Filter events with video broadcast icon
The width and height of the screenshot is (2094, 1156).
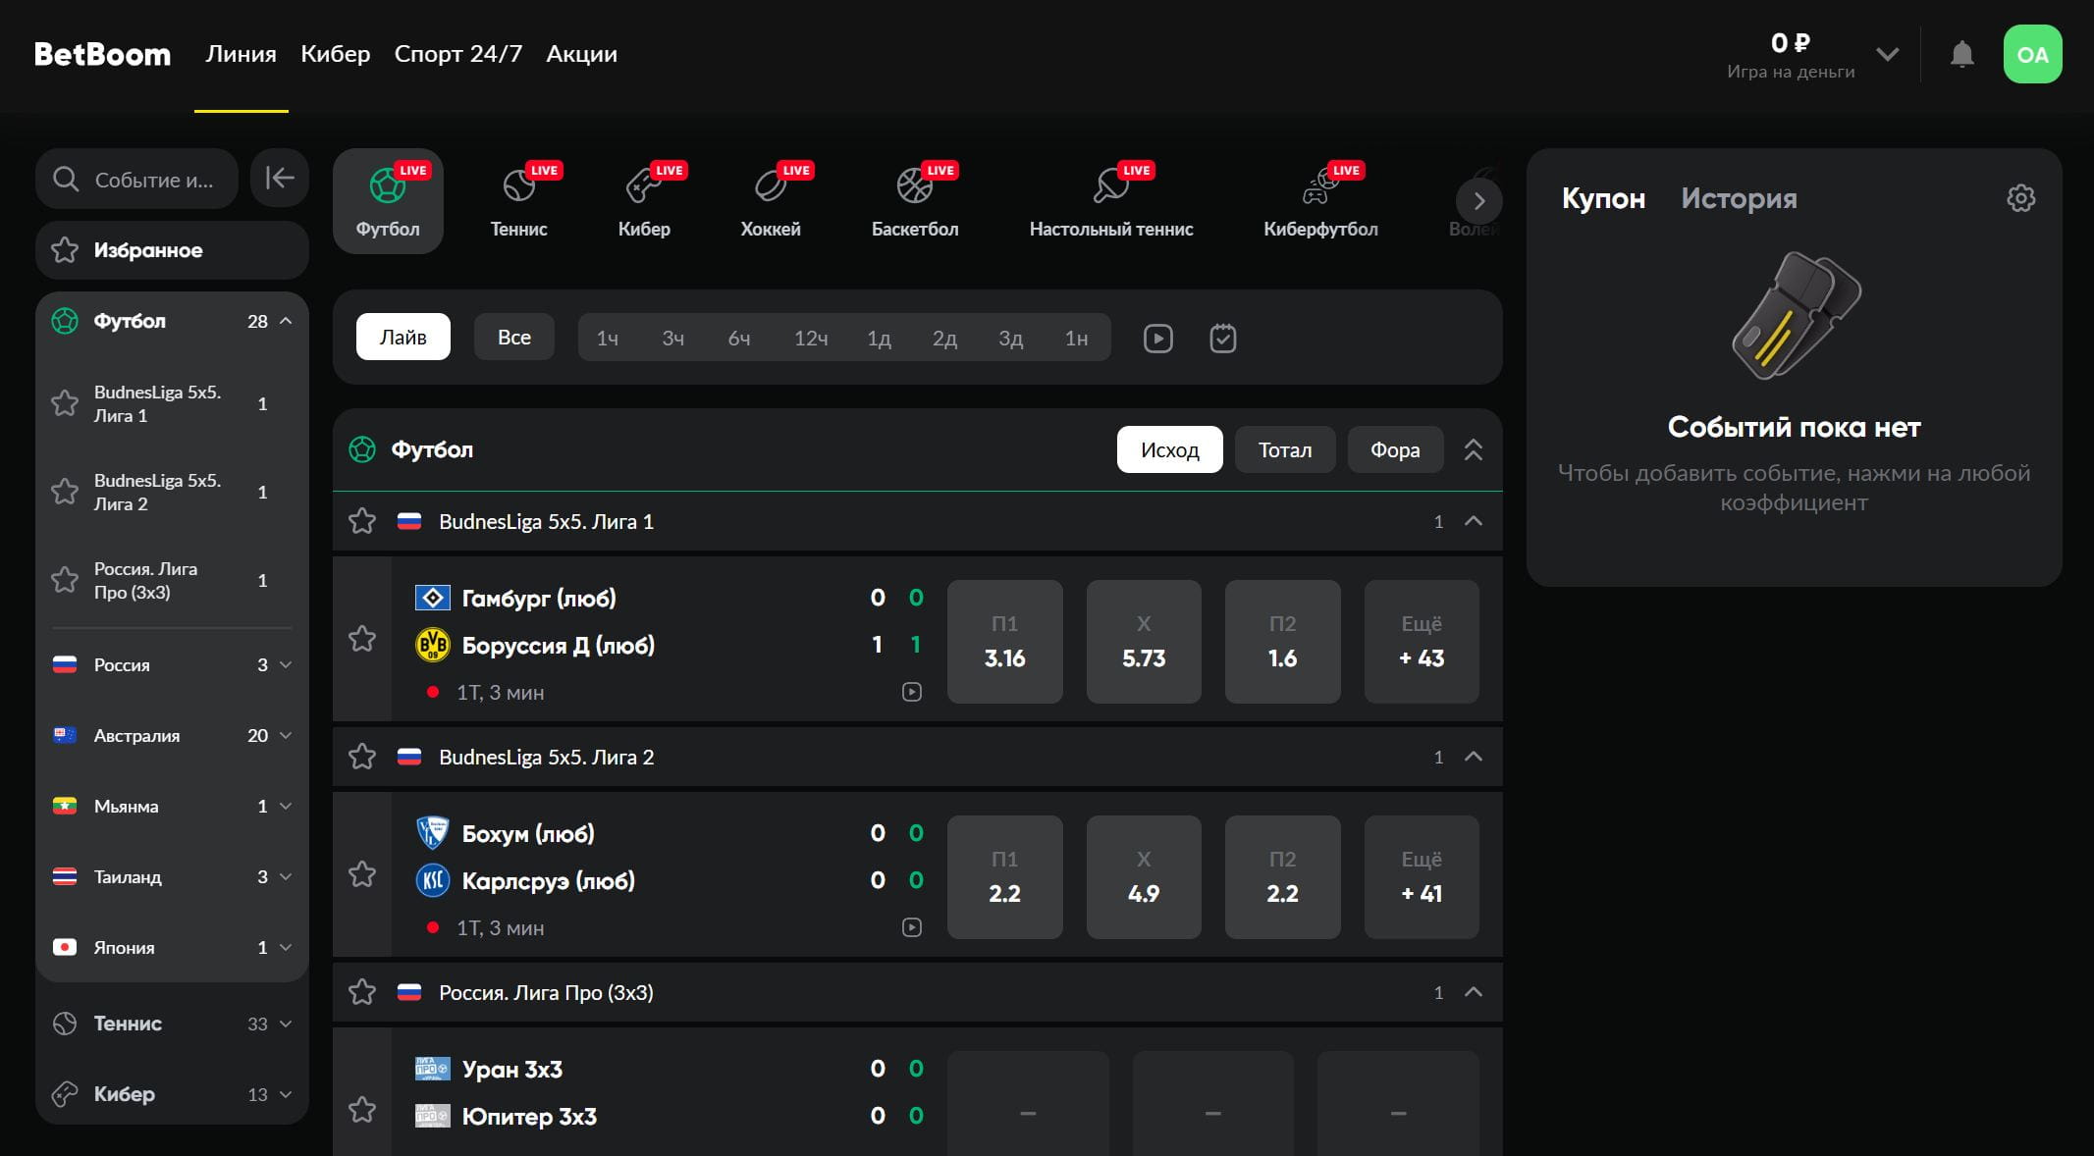click(x=1158, y=339)
